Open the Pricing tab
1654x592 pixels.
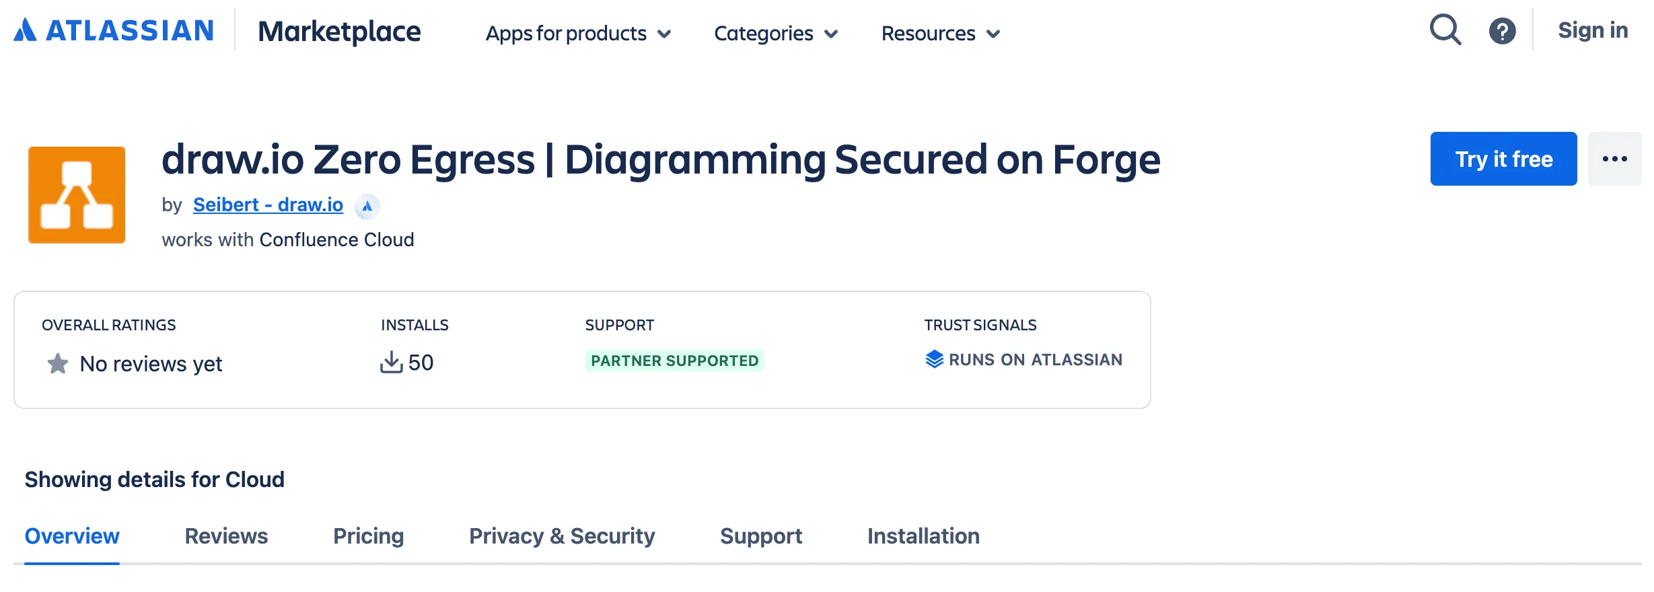(x=368, y=536)
